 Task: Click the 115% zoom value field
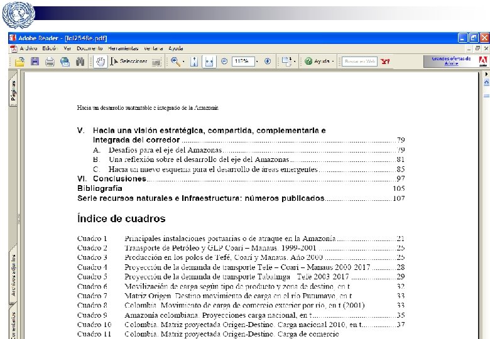(243, 62)
